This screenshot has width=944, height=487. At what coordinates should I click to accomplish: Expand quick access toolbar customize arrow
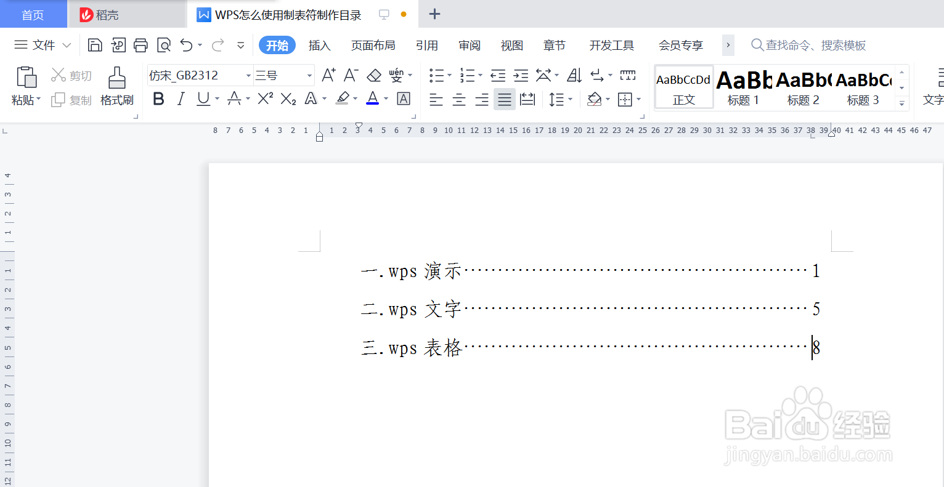[x=241, y=46]
